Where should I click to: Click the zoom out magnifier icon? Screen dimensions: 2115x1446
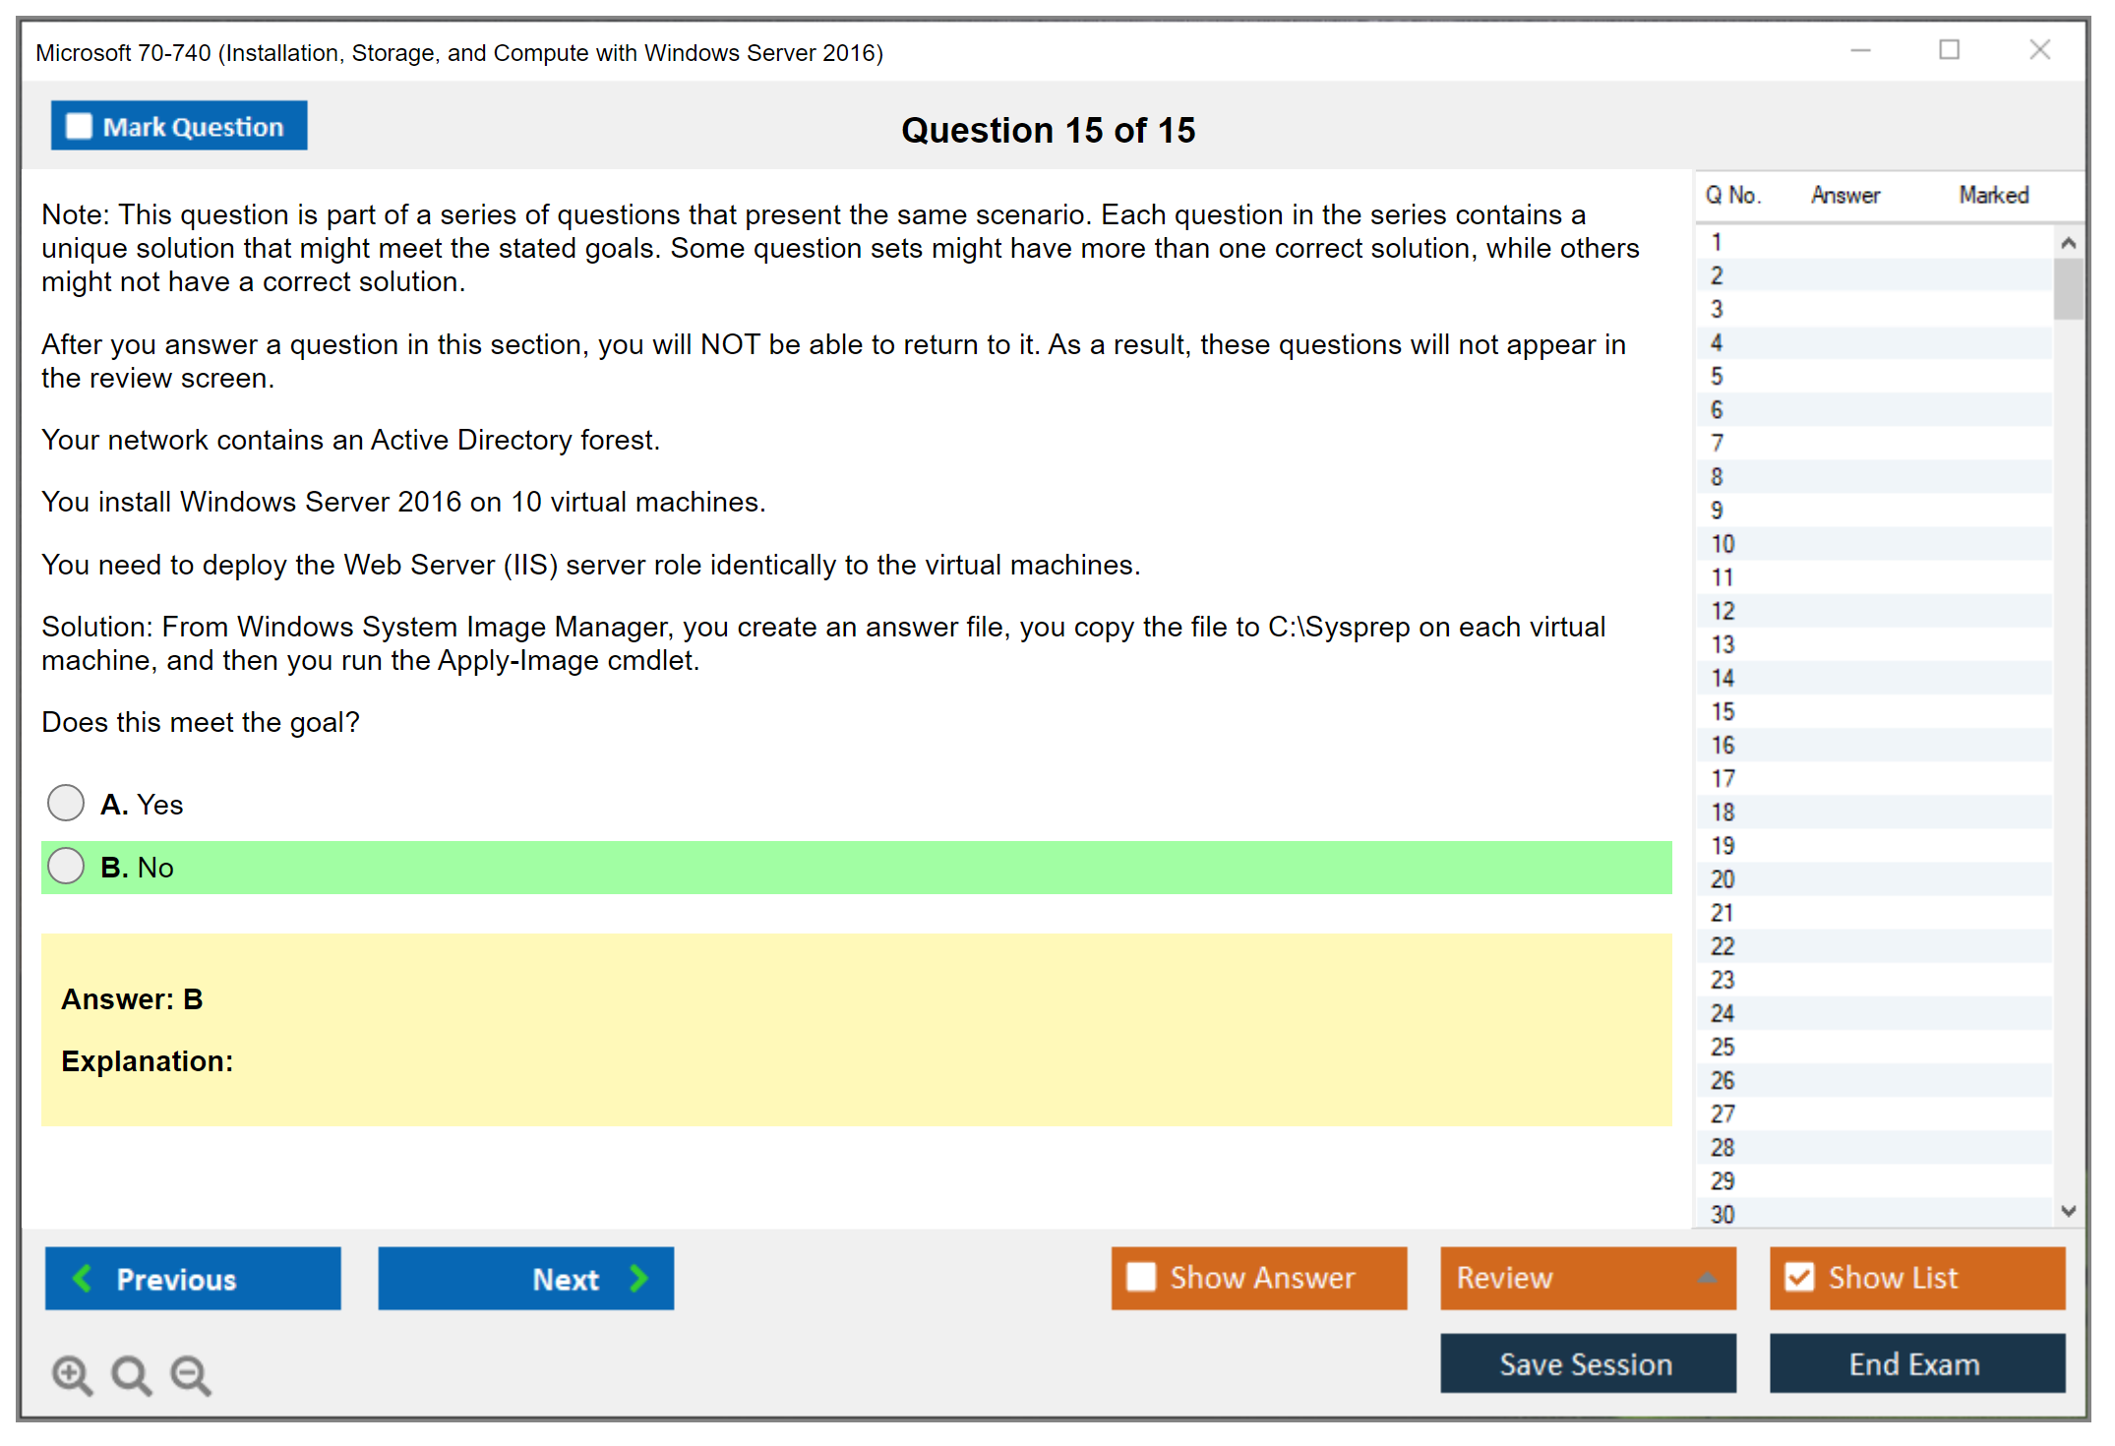click(190, 1374)
